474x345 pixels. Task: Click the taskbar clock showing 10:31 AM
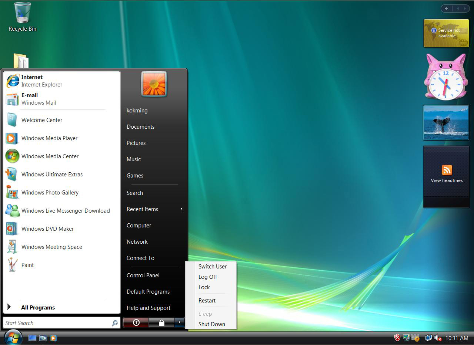coord(457,338)
